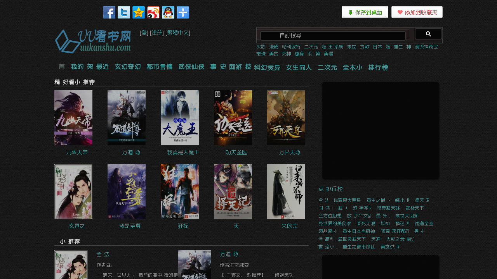This screenshot has width=497, height=279.
Task: Click the 功夫圣医 title link
Action: point(236,152)
